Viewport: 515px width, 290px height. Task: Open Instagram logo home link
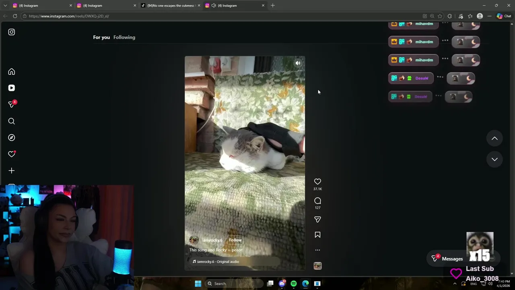click(12, 32)
